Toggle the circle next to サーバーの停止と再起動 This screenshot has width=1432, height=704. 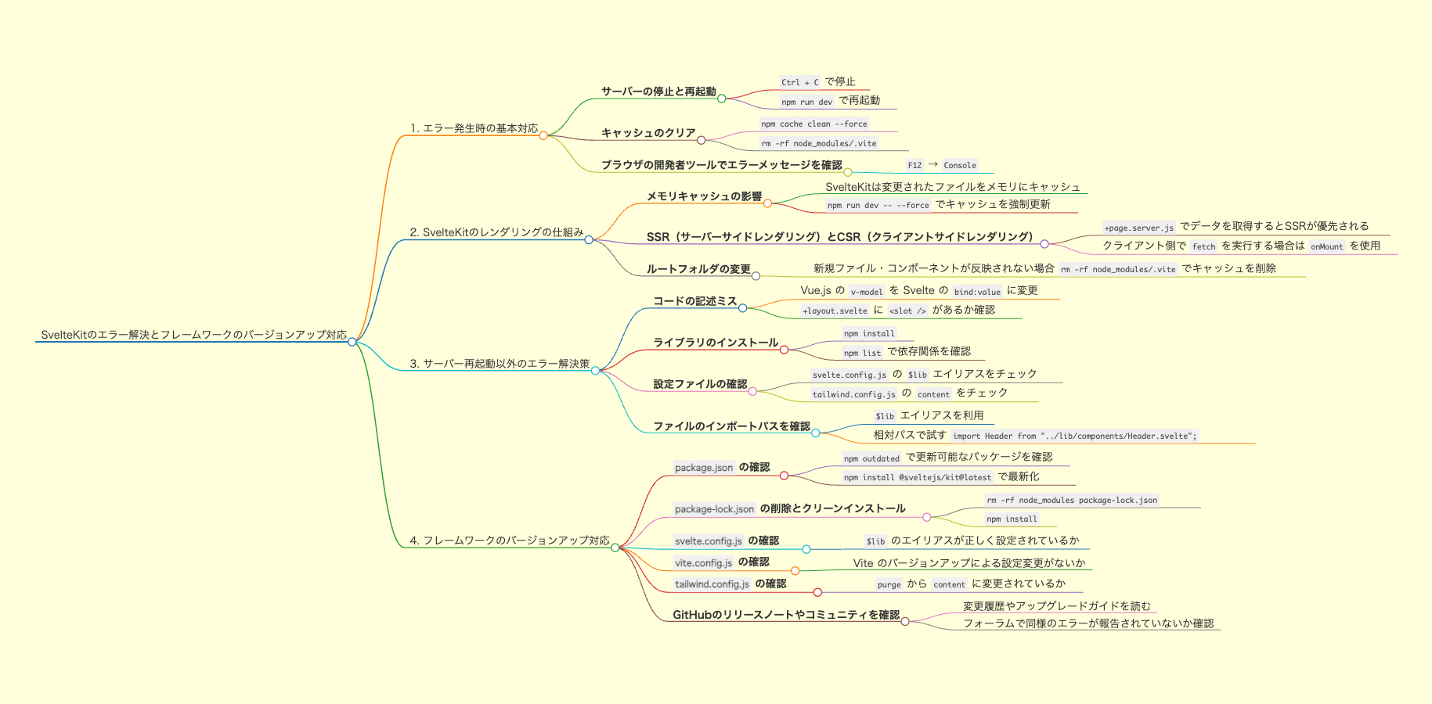click(x=722, y=99)
